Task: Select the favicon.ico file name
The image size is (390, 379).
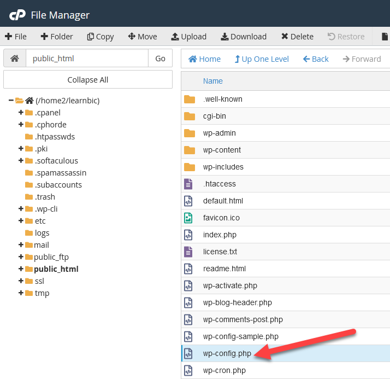Action: click(x=221, y=218)
